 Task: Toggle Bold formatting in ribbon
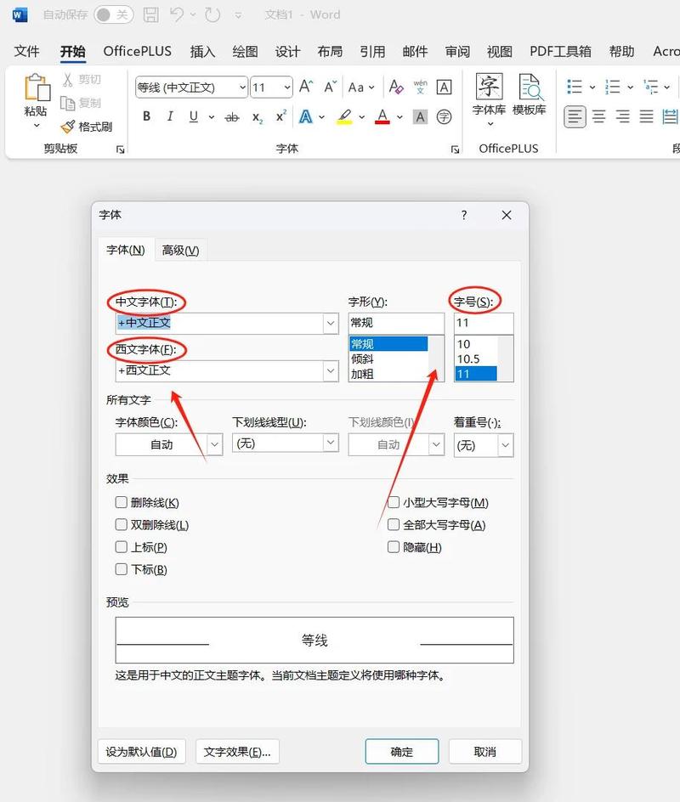pyautogui.click(x=146, y=116)
